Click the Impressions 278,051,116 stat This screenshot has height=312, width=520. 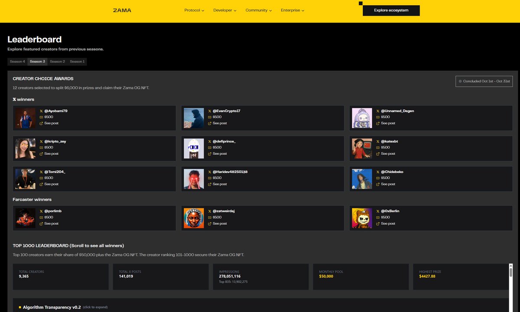tap(261, 277)
